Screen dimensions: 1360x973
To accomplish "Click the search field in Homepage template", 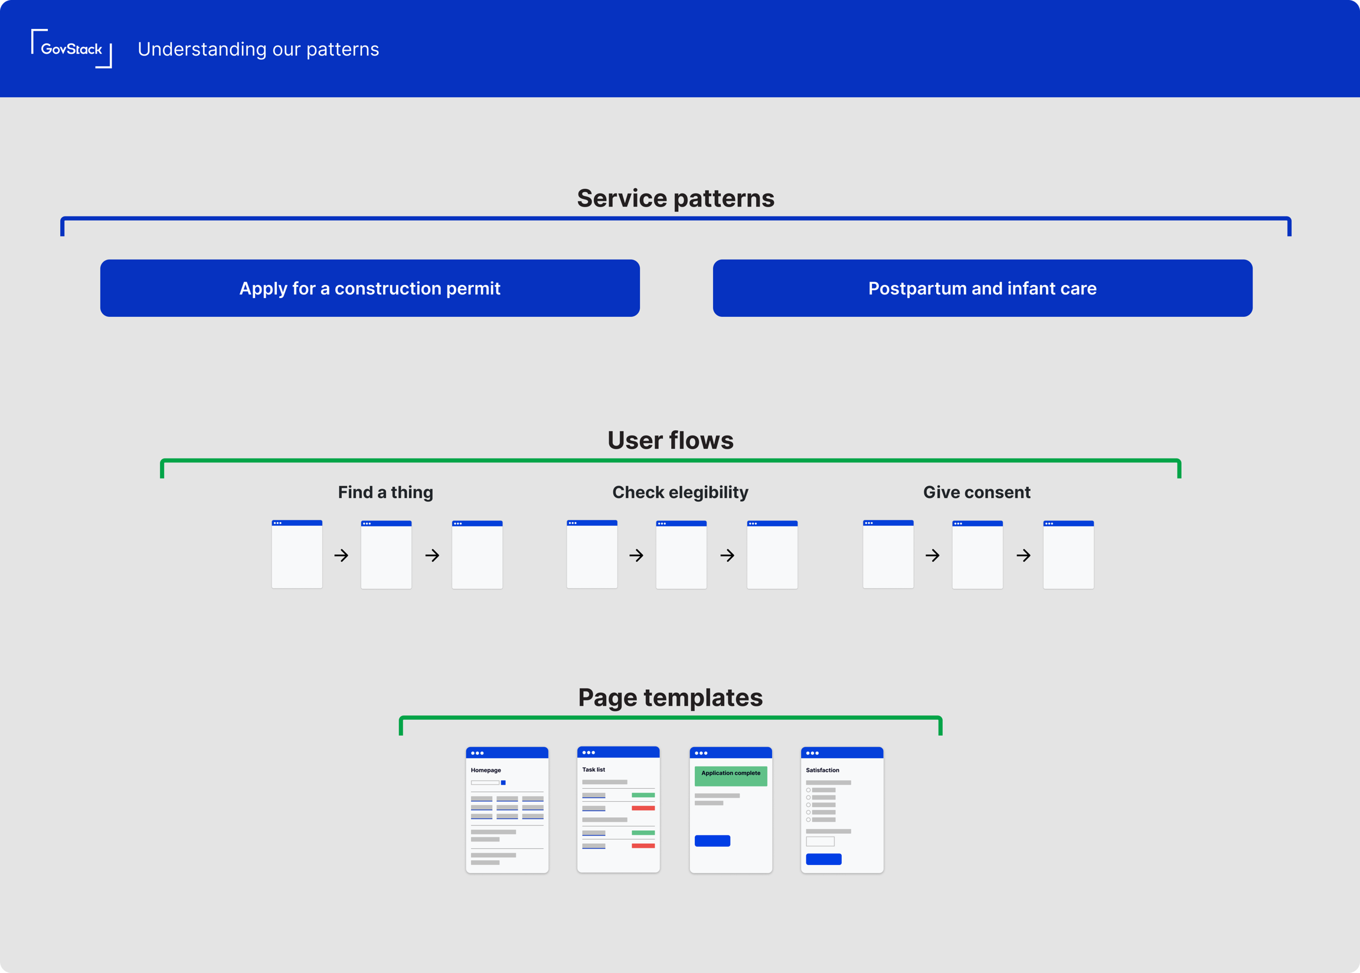I will [x=484, y=782].
